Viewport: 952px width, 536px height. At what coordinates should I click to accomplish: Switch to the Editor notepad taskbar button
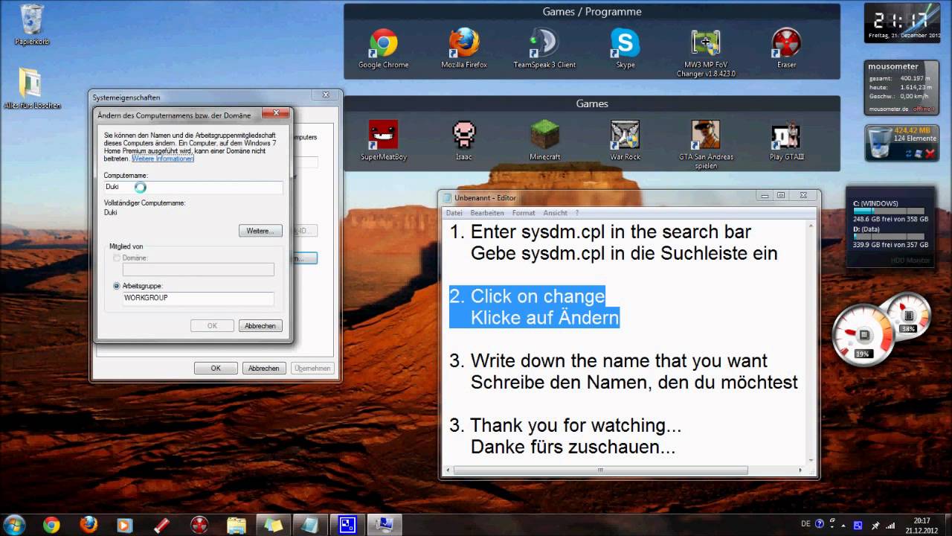310,525
